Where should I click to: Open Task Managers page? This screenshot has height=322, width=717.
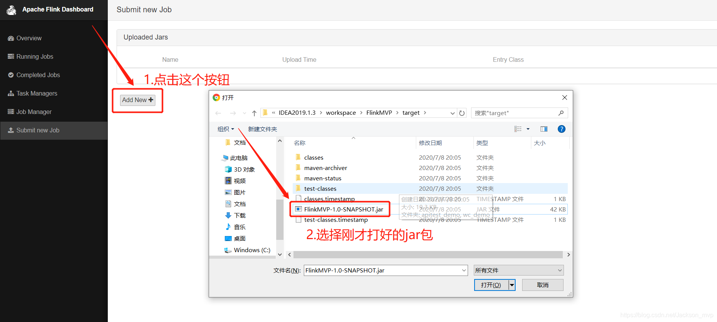32,93
